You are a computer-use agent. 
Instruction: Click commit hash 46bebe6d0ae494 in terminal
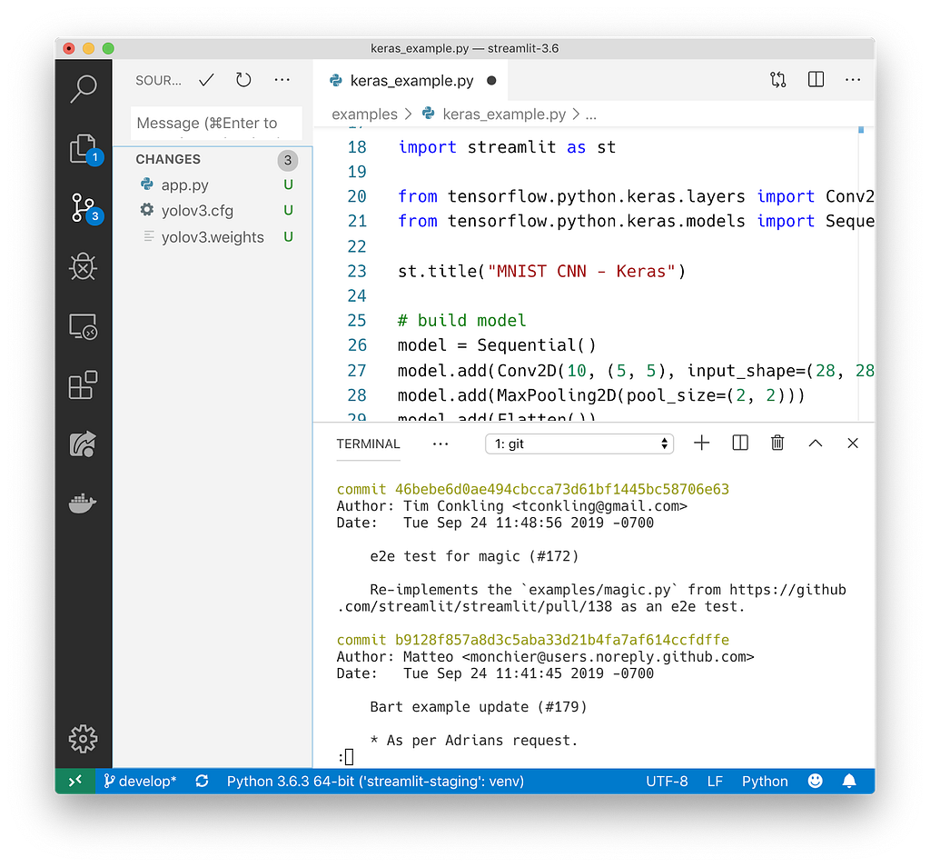click(x=561, y=489)
